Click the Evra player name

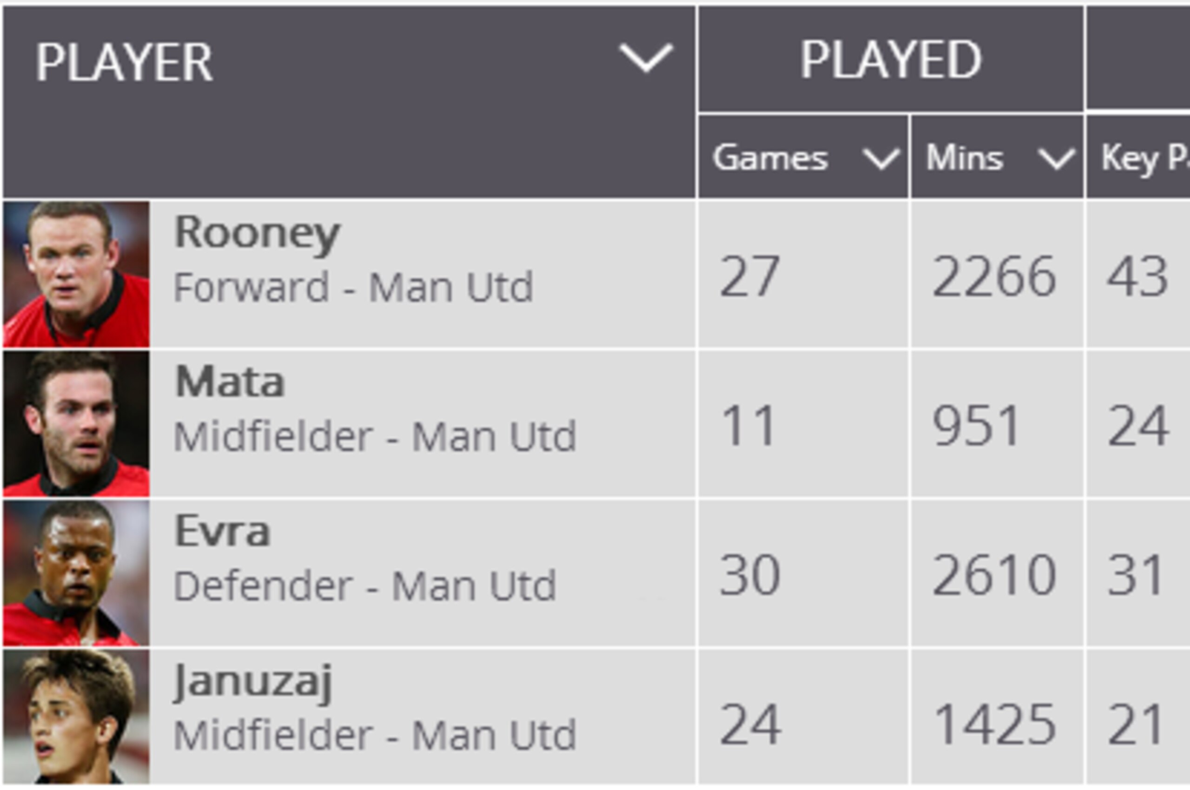222,531
